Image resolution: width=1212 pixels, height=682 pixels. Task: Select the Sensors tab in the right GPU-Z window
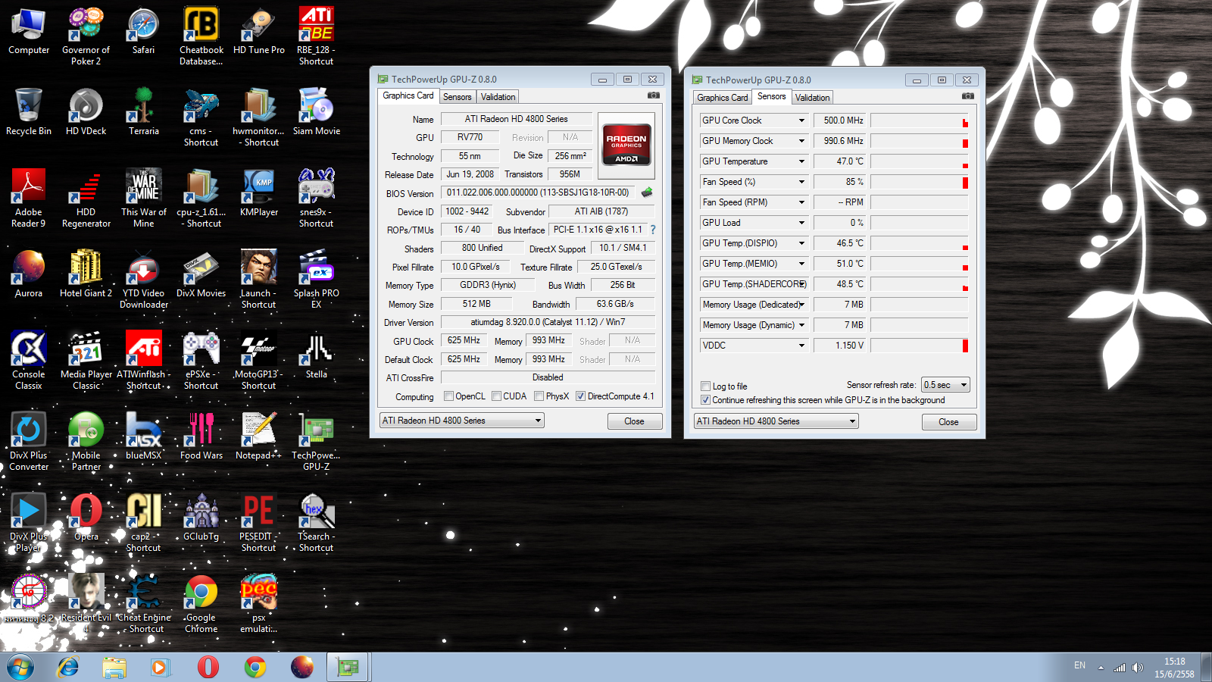tap(771, 96)
